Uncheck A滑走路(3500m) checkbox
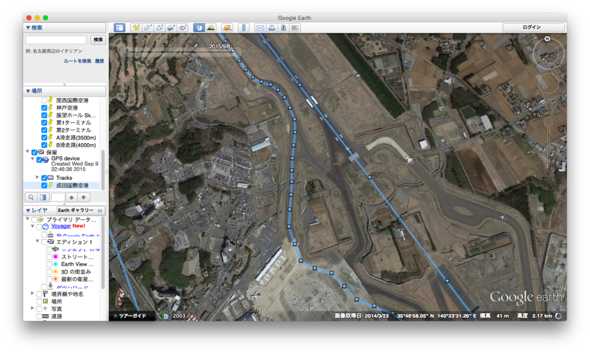Screen dimensions: 590x354 point(44,138)
